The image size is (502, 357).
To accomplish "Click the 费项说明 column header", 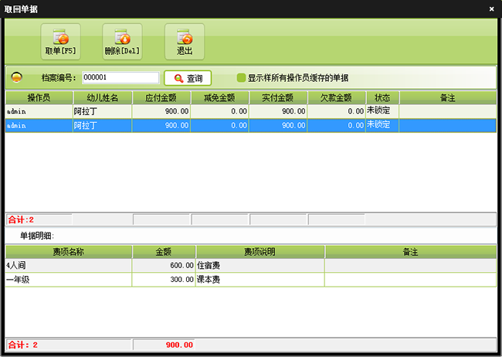I will [x=260, y=252].
